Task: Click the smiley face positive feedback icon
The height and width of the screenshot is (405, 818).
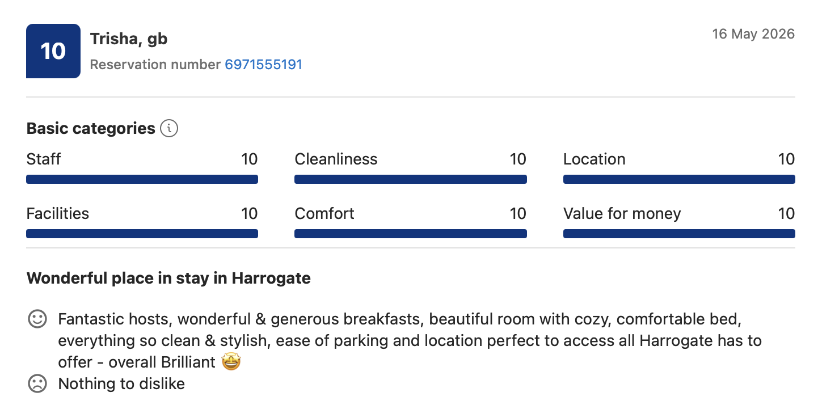Action: click(x=37, y=319)
